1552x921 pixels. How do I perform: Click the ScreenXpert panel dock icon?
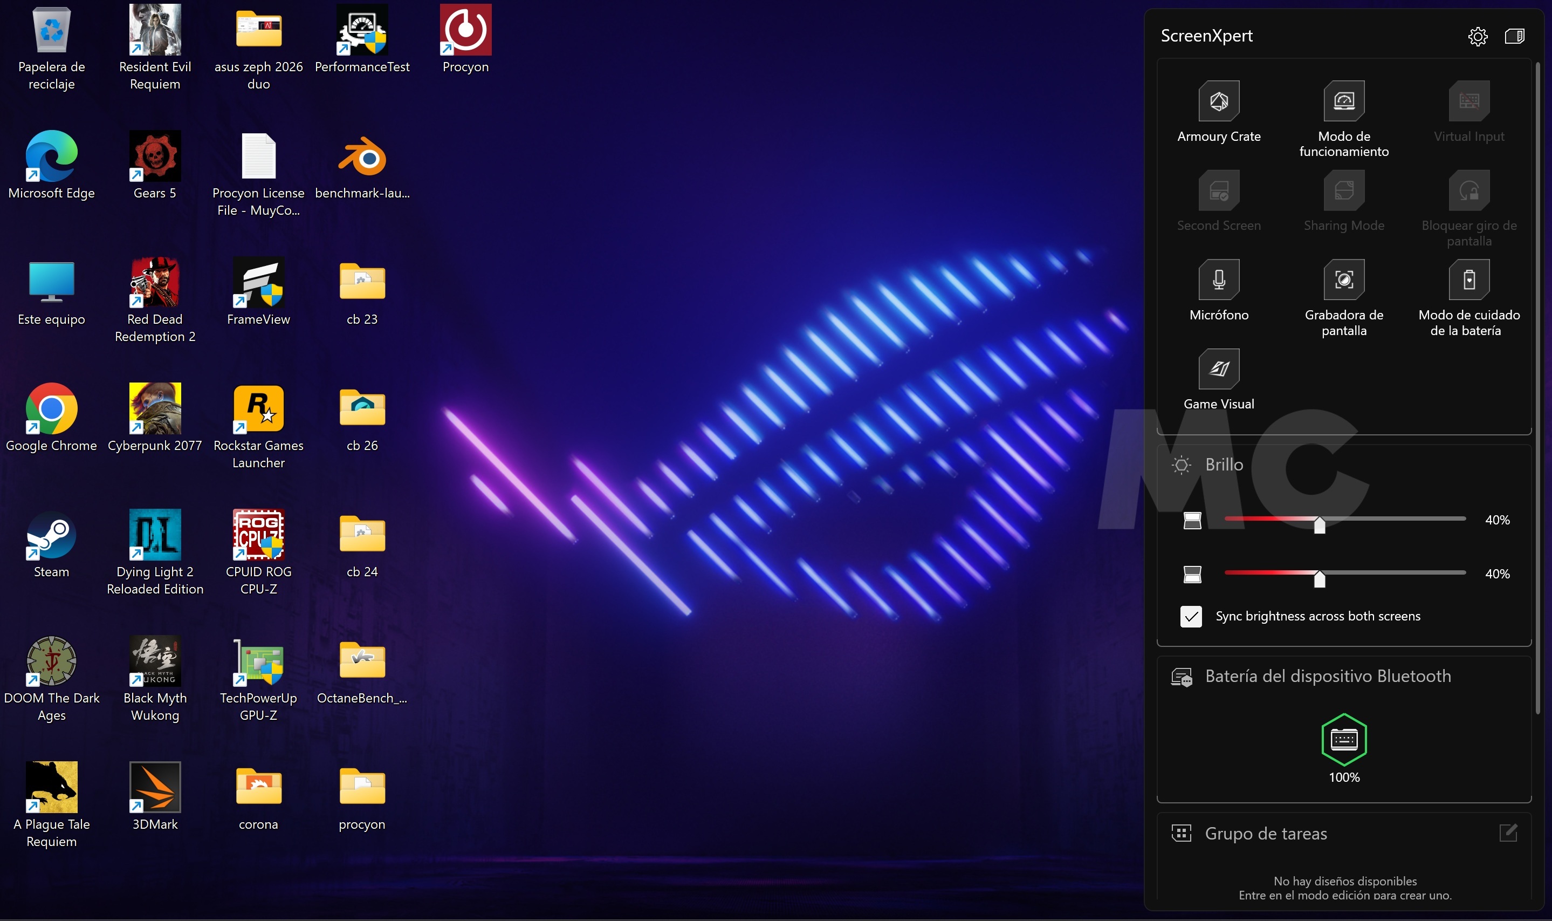pos(1514,36)
